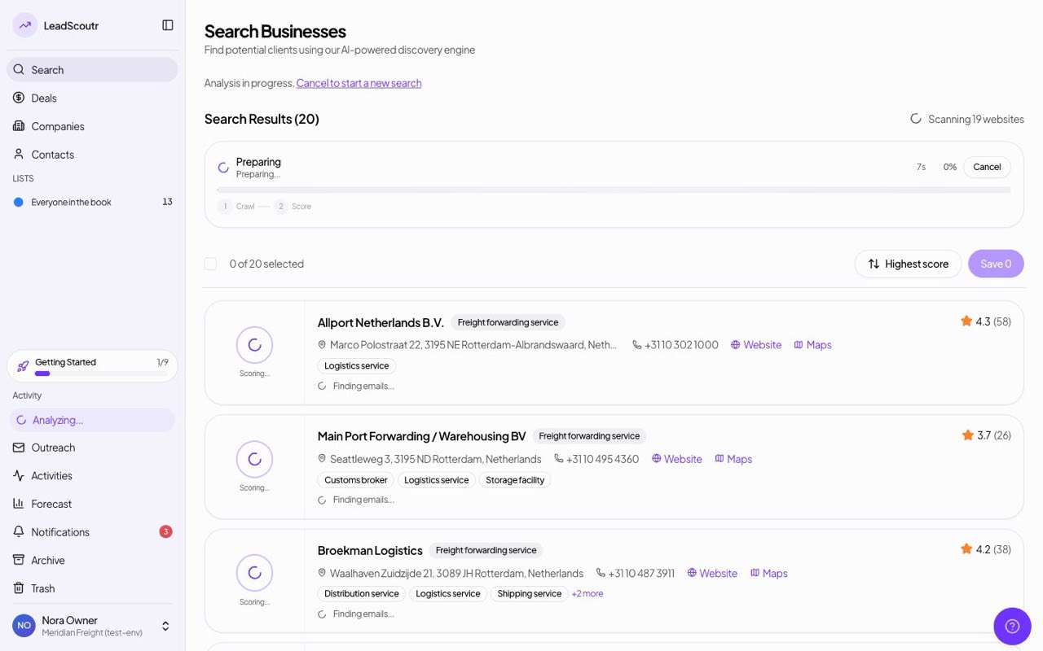
Task: Expand the '+2 more' tags on Broekman
Action: tap(588, 594)
